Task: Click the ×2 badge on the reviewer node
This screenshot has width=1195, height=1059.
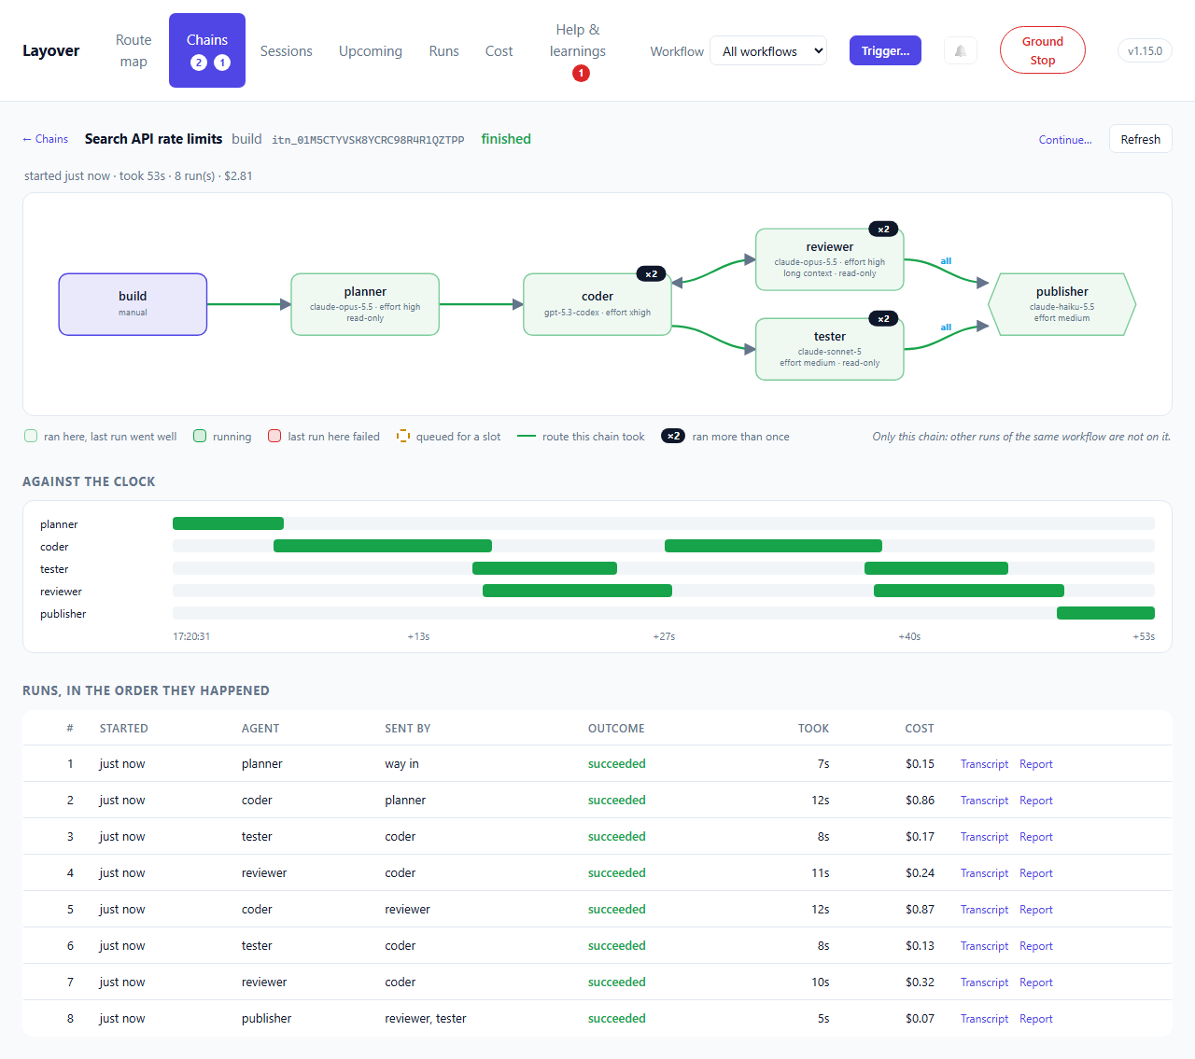Action: (x=883, y=230)
